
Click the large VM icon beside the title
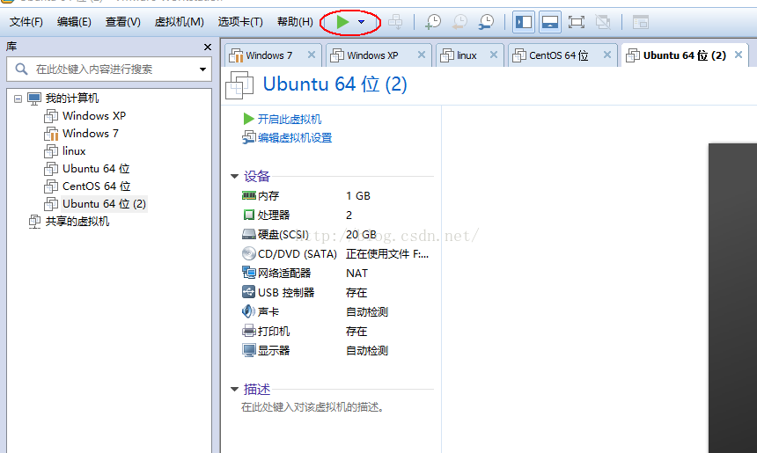pos(239,85)
